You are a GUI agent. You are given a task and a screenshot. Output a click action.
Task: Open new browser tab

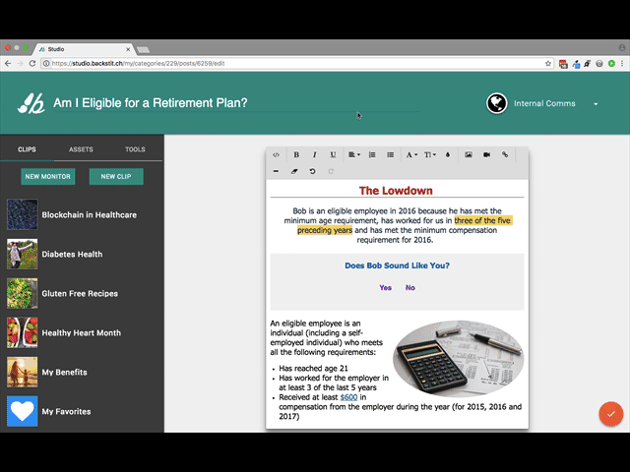tap(144, 50)
